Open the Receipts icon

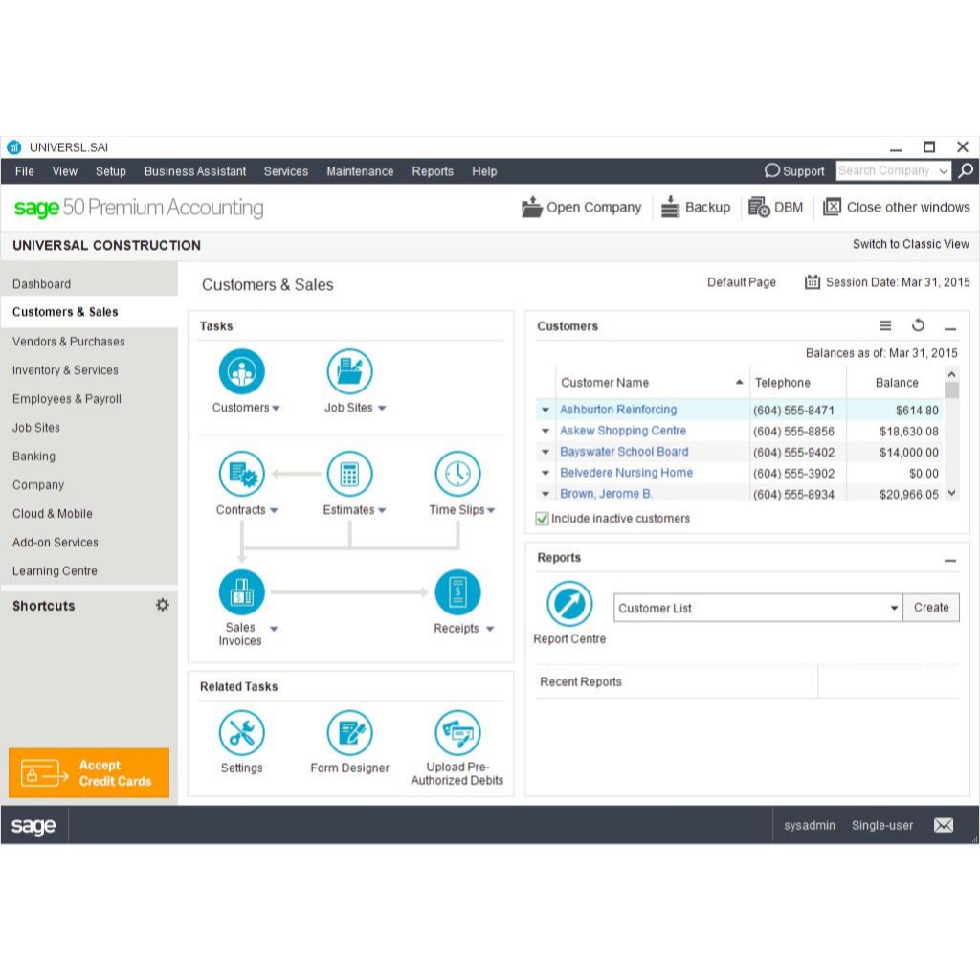coord(457,592)
